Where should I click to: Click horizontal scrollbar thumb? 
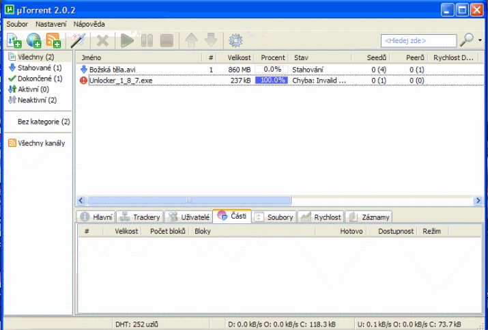[x=189, y=200]
